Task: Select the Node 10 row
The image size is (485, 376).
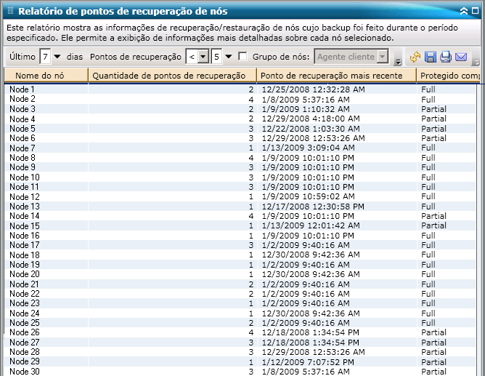Action: tap(240, 177)
